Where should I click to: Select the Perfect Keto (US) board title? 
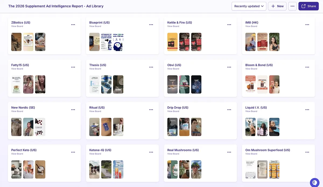click(24, 150)
